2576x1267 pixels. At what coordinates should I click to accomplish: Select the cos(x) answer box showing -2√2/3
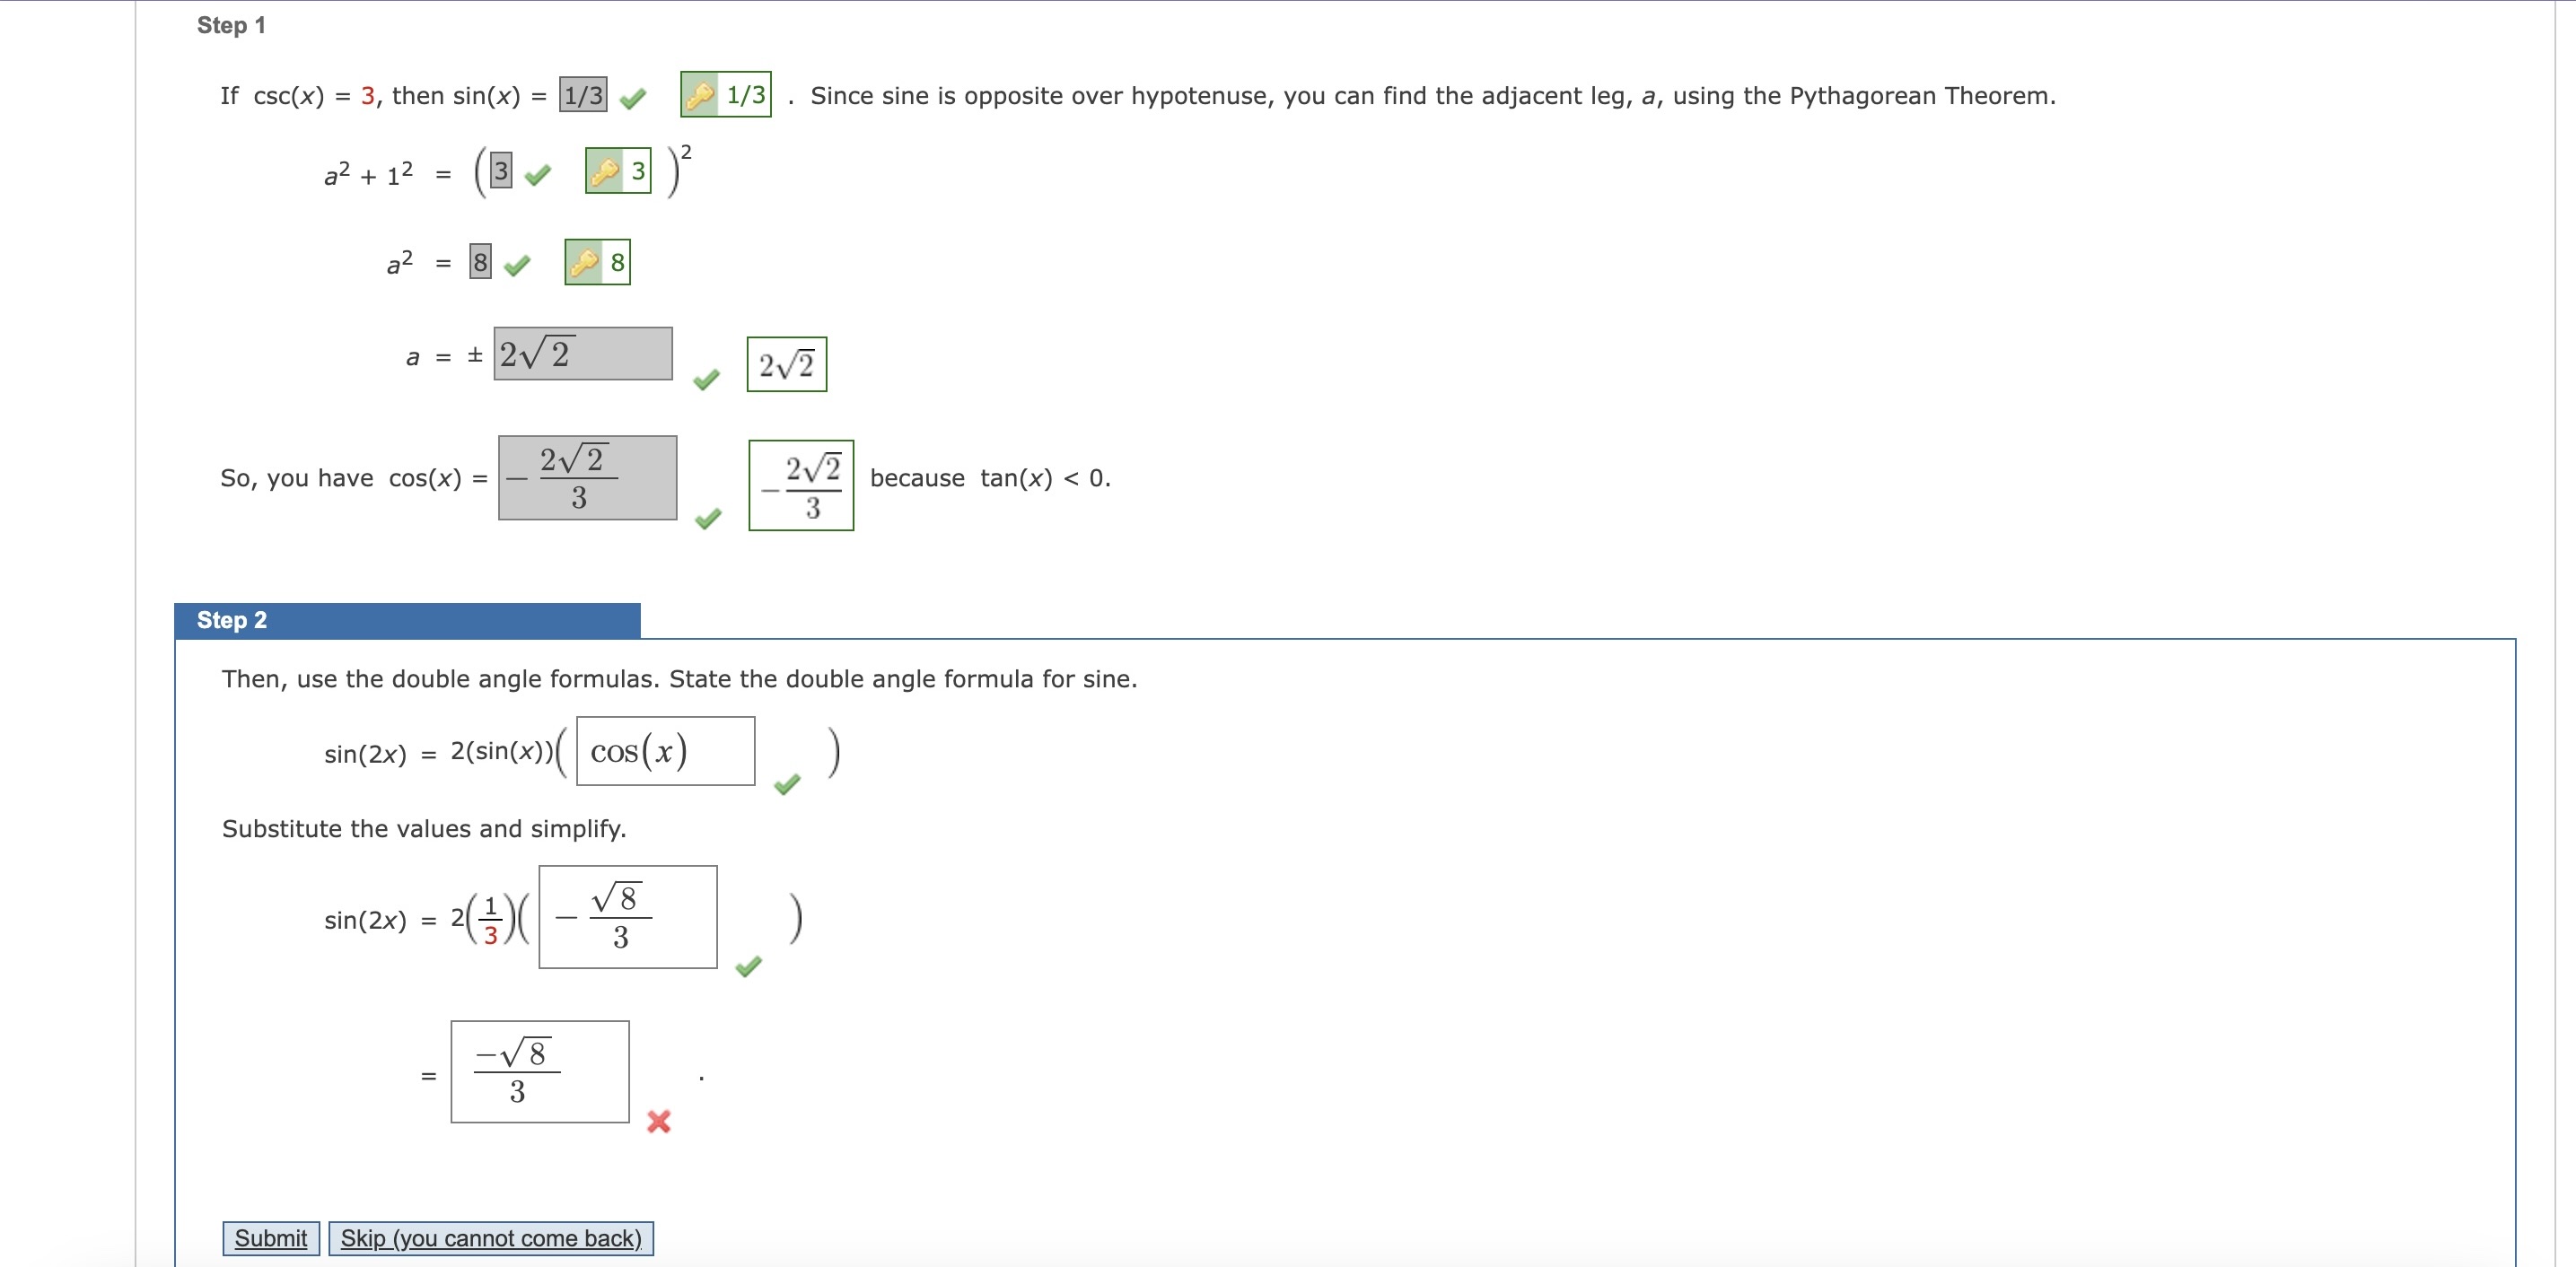click(587, 478)
